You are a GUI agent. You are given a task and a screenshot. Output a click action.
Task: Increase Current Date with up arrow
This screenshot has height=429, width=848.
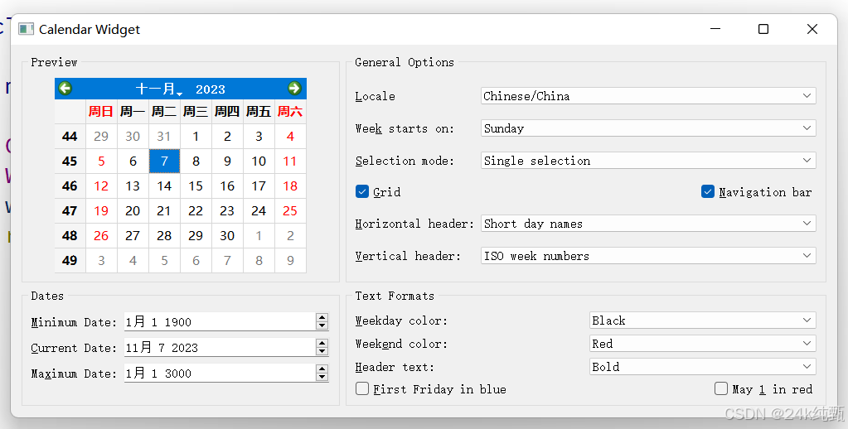click(x=322, y=343)
